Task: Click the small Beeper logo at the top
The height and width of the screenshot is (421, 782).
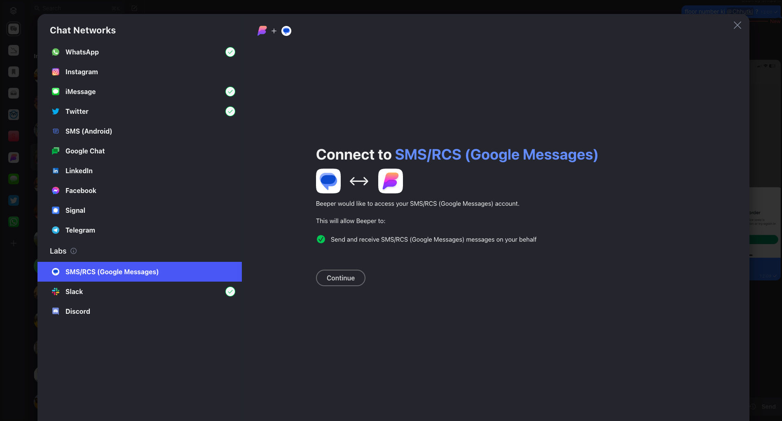Action: click(x=262, y=31)
